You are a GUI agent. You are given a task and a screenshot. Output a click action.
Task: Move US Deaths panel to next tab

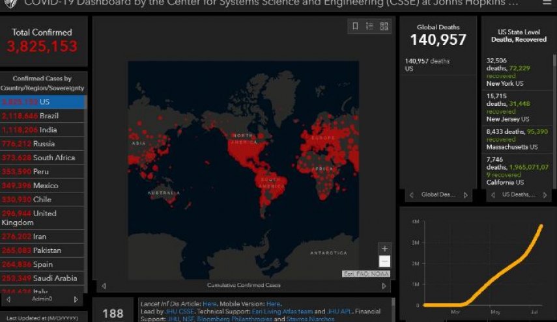[545, 195]
